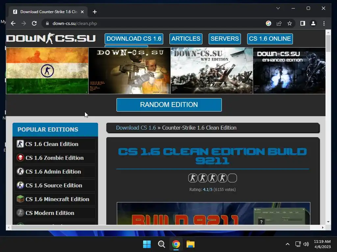
Task: Open the ARTICLES menu item
Action: [186, 39]
